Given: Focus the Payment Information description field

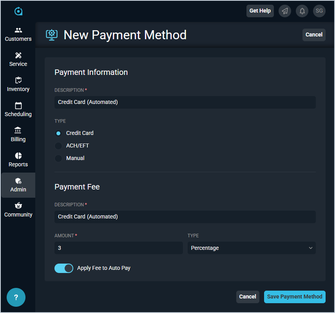Looking at the screenshot, I should tap(185, 102).
